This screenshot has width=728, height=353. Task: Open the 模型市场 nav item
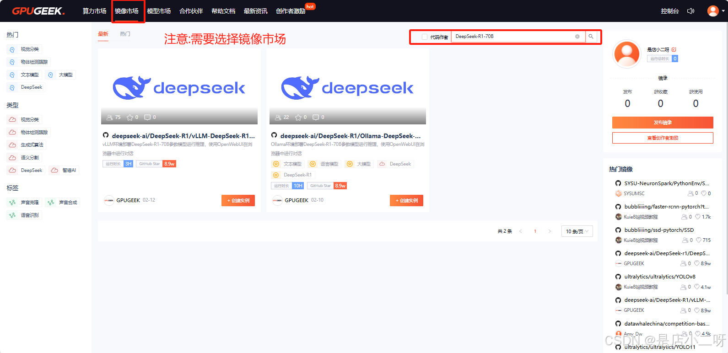coord(159,11)
